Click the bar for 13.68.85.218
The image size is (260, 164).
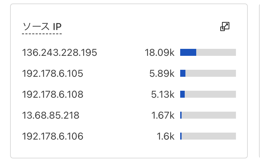coord(208,115)
